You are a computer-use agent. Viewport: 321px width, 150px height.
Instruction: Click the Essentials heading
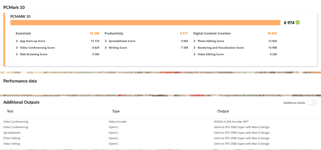click(x=23, y=34)
